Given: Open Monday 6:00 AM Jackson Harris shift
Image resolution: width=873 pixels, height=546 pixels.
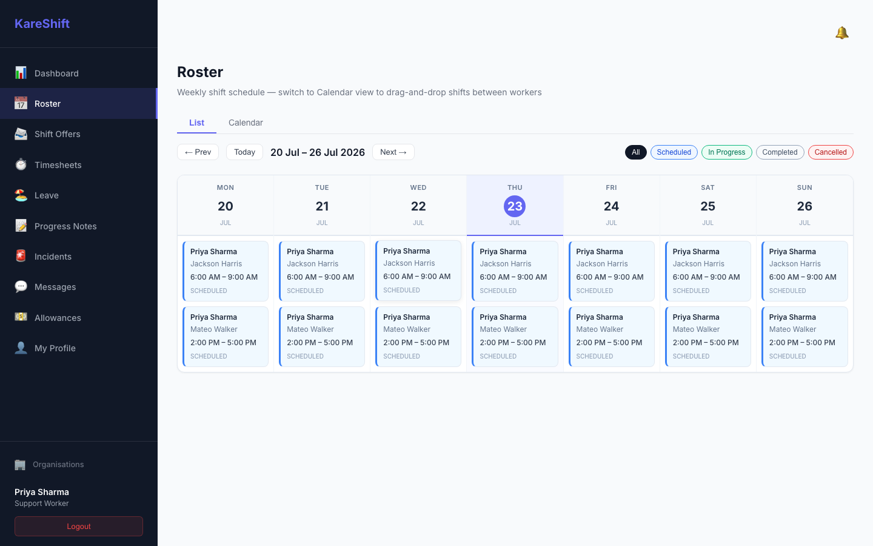Looking at the screenshot, I should point(226,271).
